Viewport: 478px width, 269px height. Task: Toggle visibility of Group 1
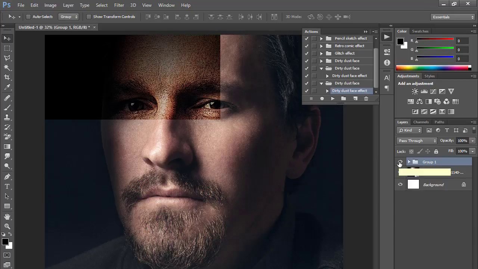[x=400, y=162]
